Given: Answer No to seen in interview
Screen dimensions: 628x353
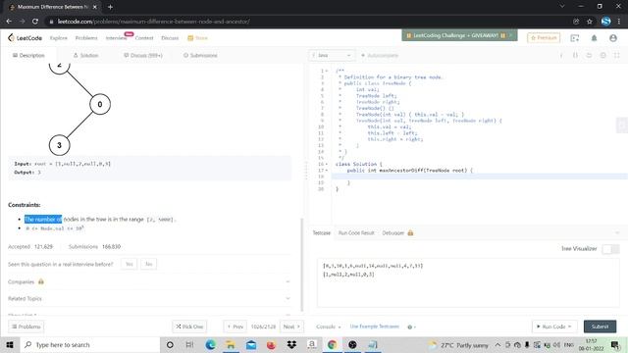Looking at the screenshot, I should pyautogui.click(x=148, y=264).
